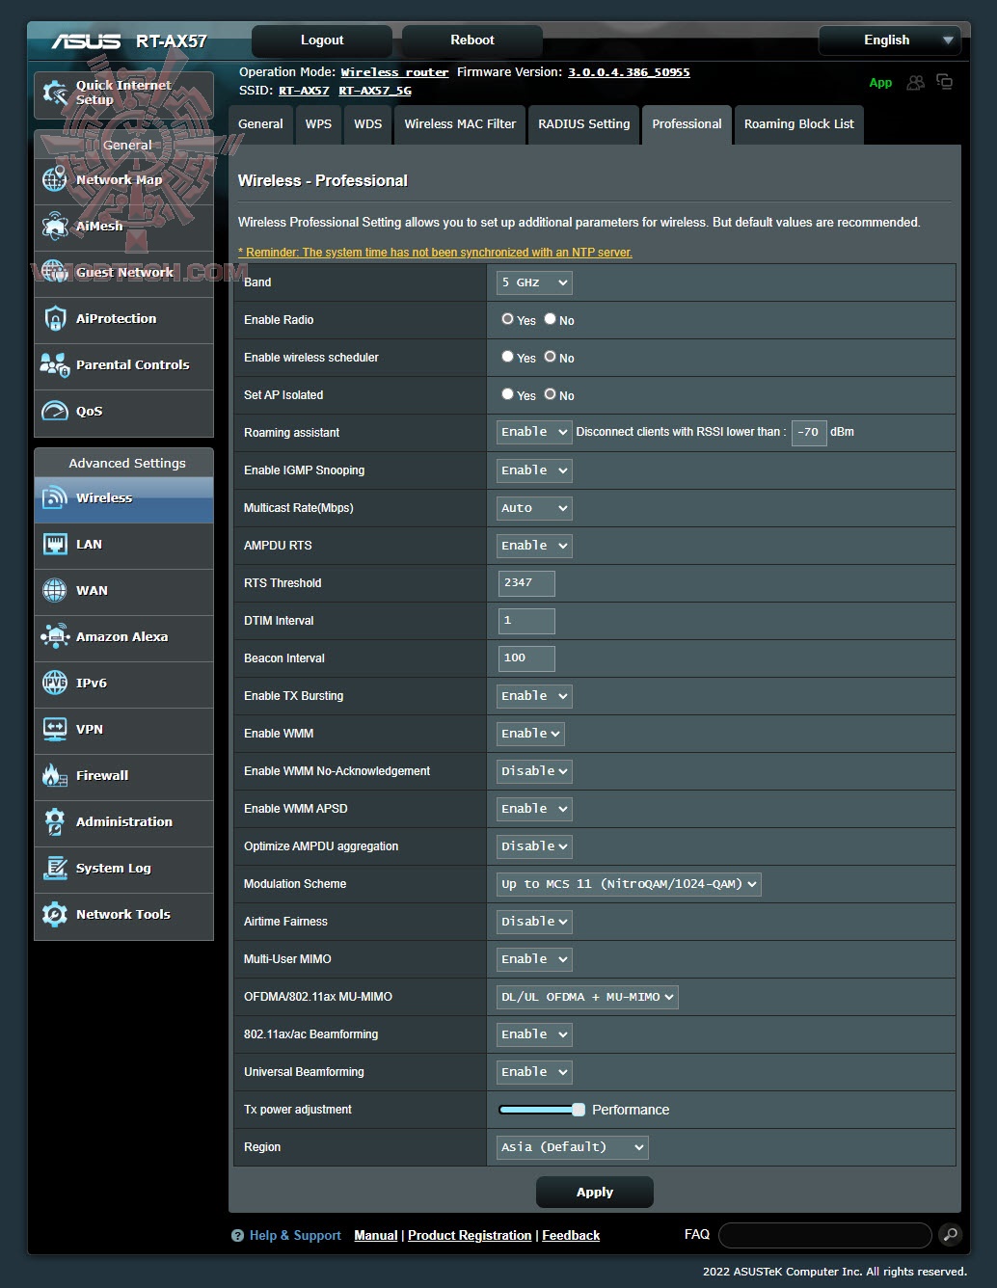The height and width of the screenshot is (1288, 997).
Task: Open the Network Map globe icon
Action: tap(55, 179)
